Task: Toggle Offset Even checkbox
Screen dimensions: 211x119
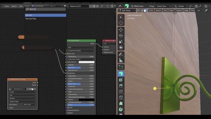Action: 132,6
